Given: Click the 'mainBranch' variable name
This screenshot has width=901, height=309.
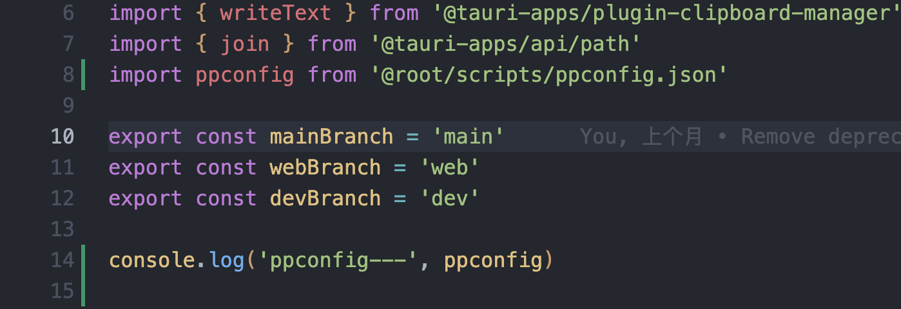Looking at the screenshot, I should [x=331, y=136].
